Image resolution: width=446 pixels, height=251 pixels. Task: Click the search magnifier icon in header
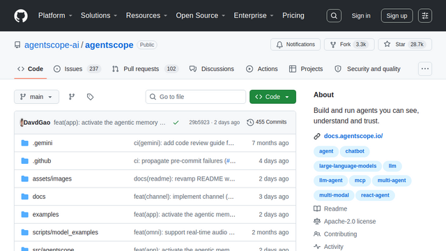point(334,15)
